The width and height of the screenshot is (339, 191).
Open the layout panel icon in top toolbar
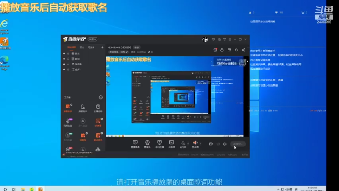pyautogui.click(x=229, y=50)
